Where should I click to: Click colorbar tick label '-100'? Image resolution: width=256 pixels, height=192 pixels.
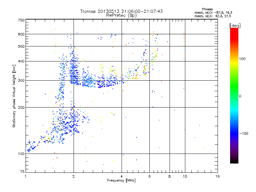tap(244, 133)
